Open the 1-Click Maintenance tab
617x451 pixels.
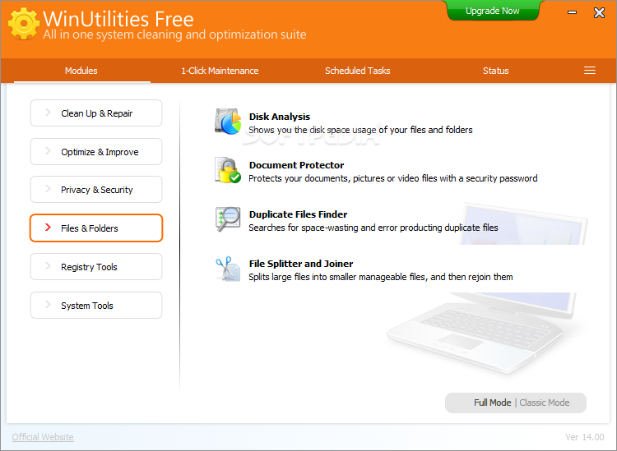tap(220, 71)
